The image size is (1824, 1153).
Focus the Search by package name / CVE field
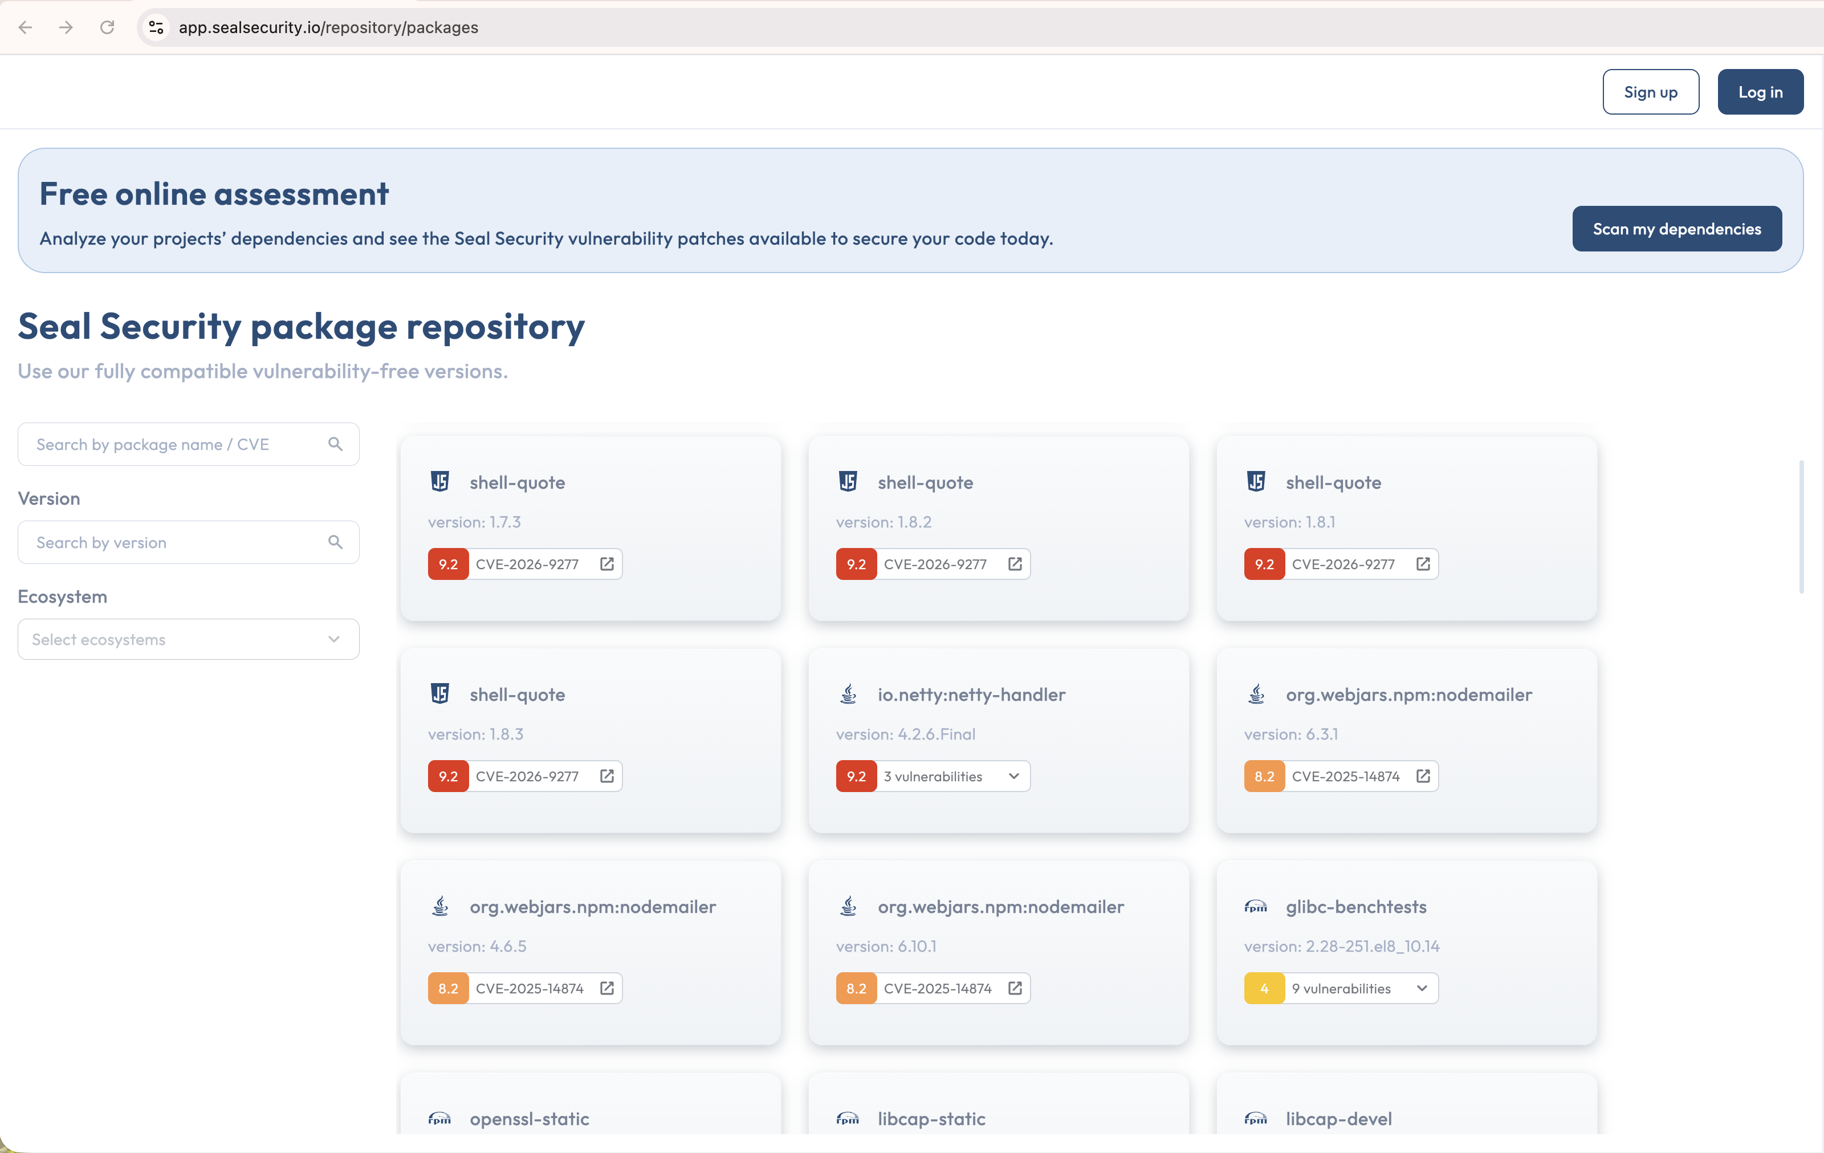click(x=189, y=444)
